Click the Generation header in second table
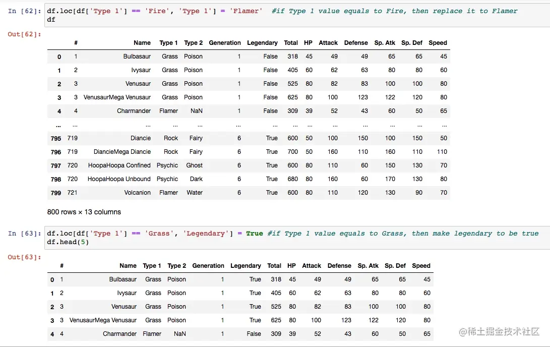This screenshot has height=347, width=550. pos(208,266)
